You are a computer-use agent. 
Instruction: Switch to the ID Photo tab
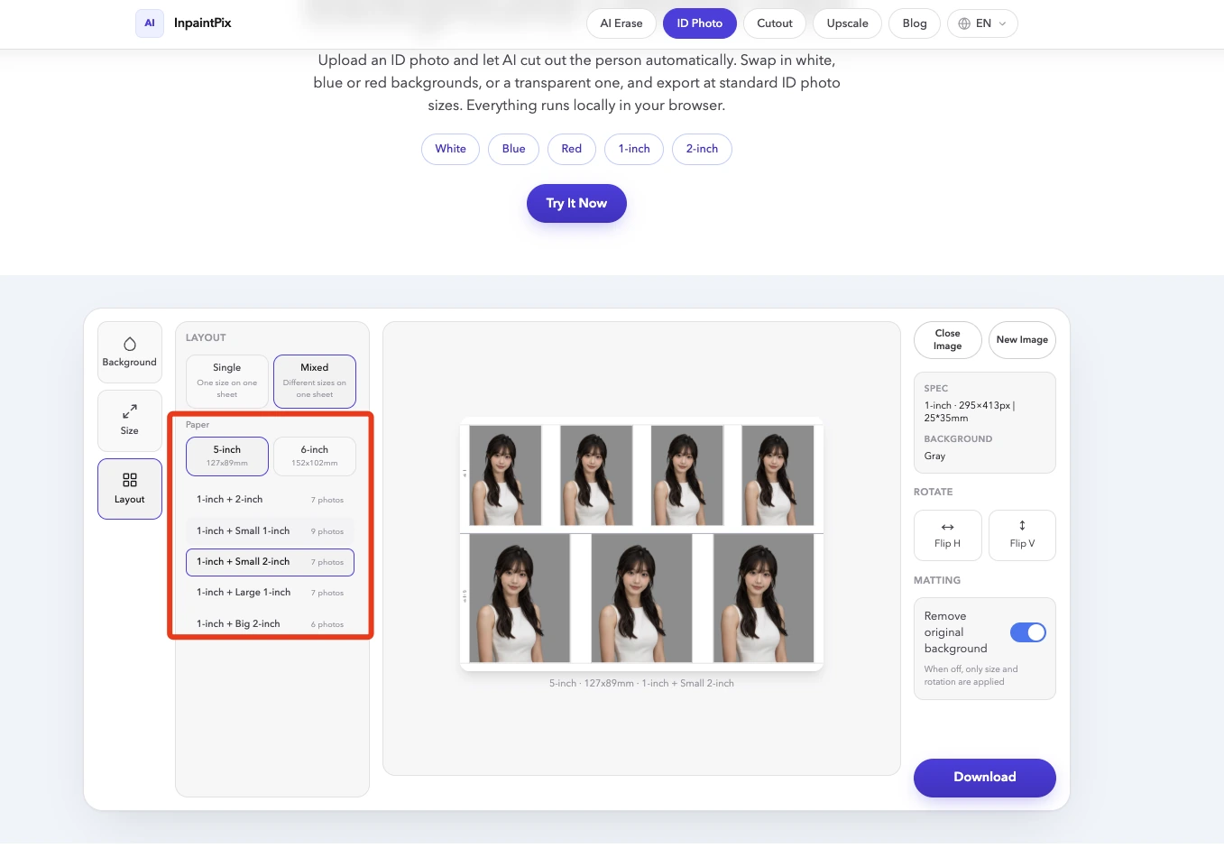[700, 23]
